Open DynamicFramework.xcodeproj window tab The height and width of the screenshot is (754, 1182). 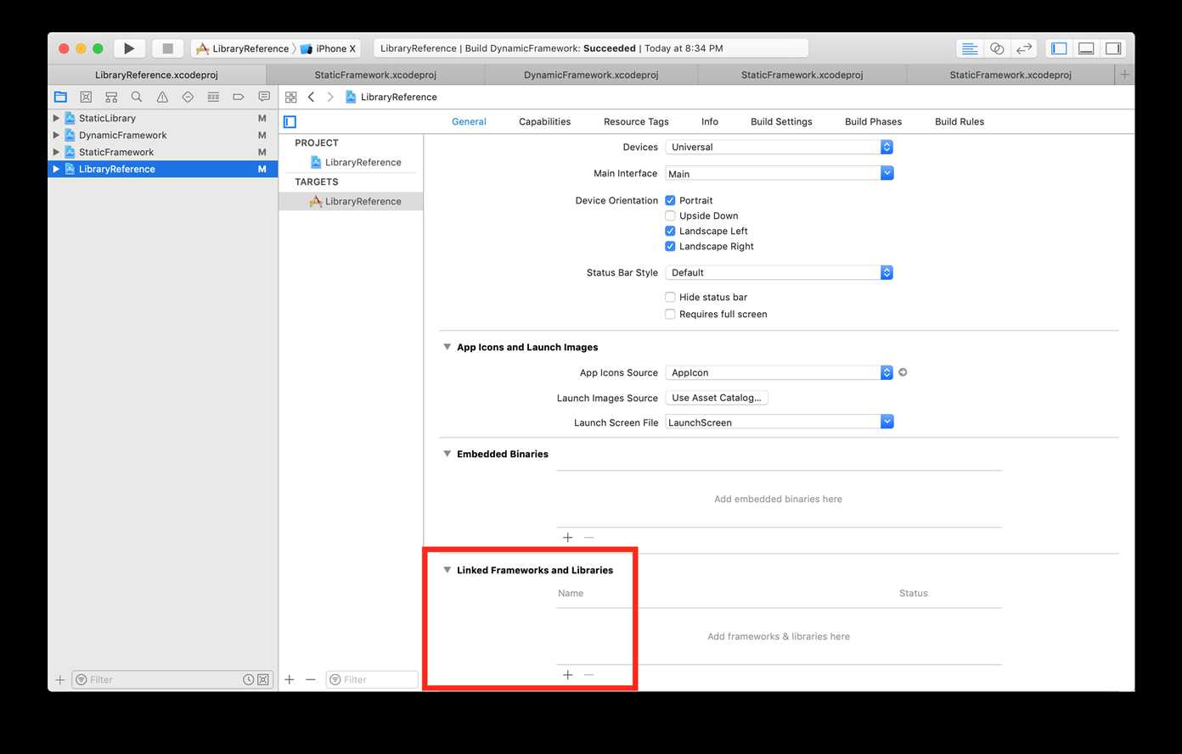click(x=591, y=75)
